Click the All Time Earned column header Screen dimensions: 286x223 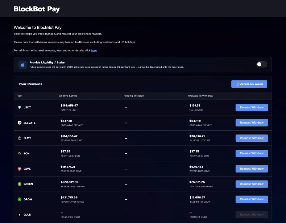click(x=68, y=96)
